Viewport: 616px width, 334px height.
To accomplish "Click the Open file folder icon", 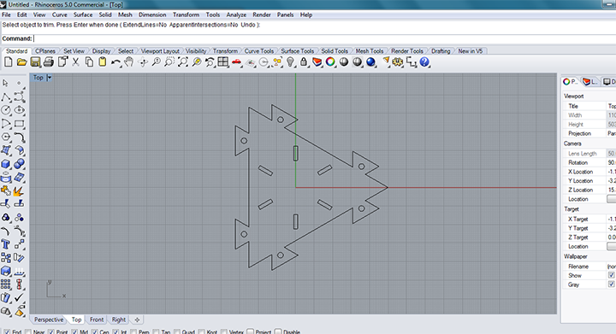I will [21, 62].
